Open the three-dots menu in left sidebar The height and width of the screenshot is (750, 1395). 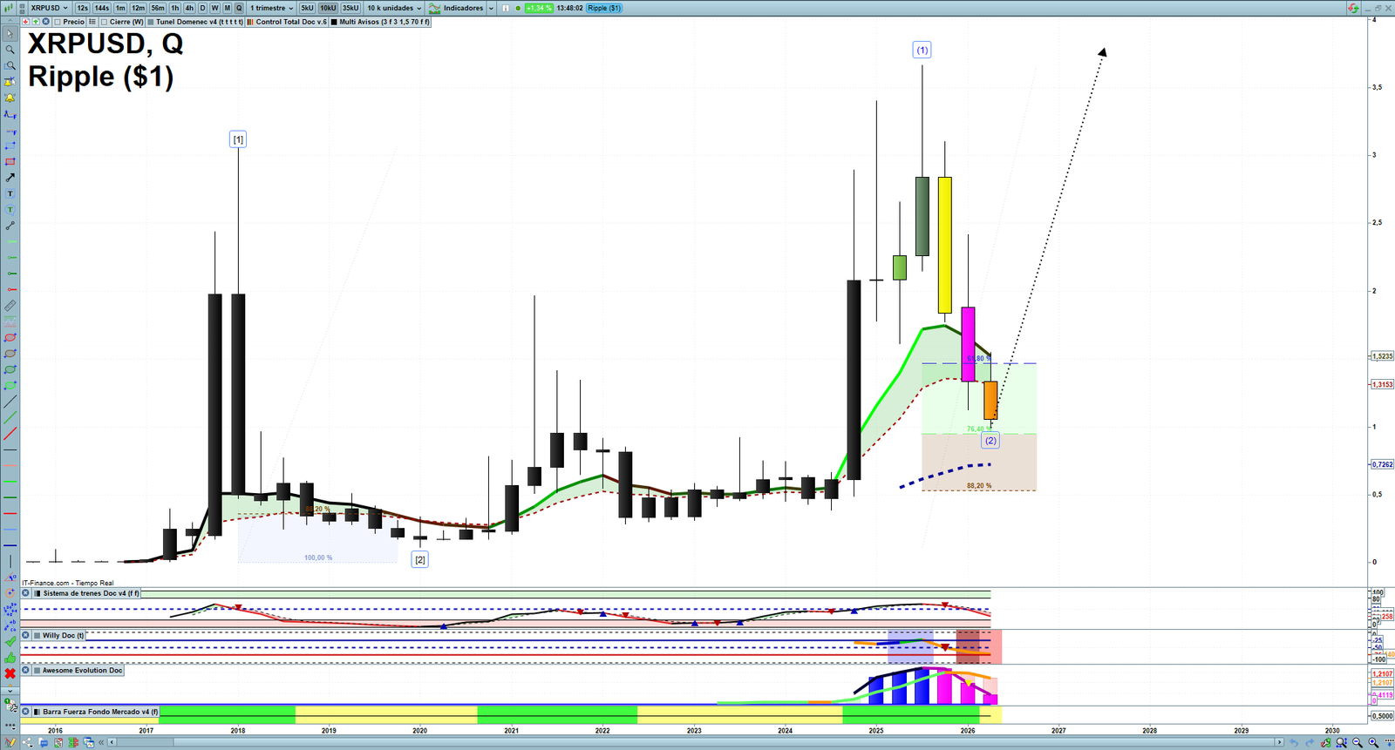(10, 726)
